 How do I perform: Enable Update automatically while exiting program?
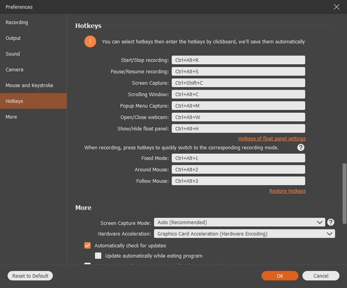(x=98, y=256)
